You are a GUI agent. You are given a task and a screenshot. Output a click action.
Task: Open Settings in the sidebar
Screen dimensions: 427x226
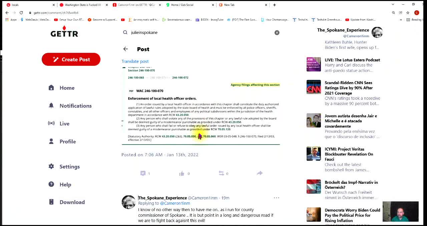(69, 167)
